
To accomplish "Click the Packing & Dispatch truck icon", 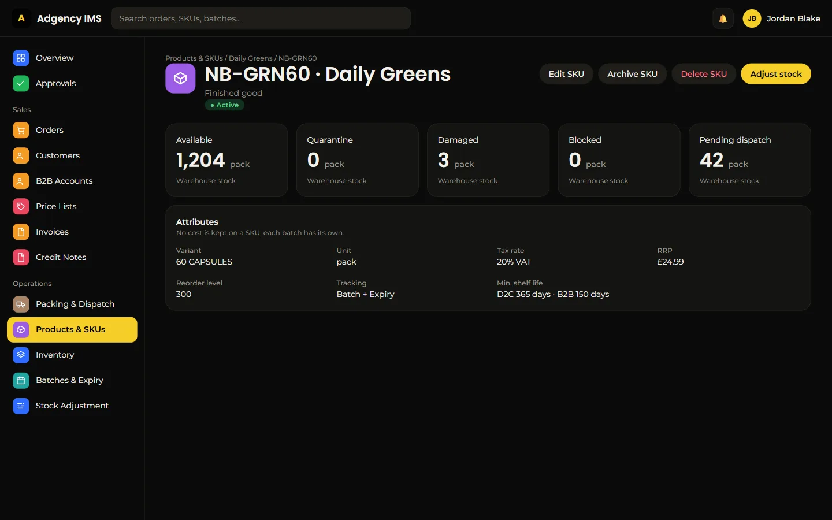I will (x=21, y=304).
